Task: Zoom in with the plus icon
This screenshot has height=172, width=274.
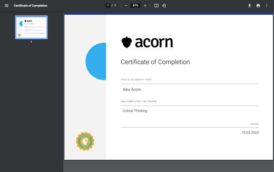Action: pyautogui.click(x=145, y=6)
